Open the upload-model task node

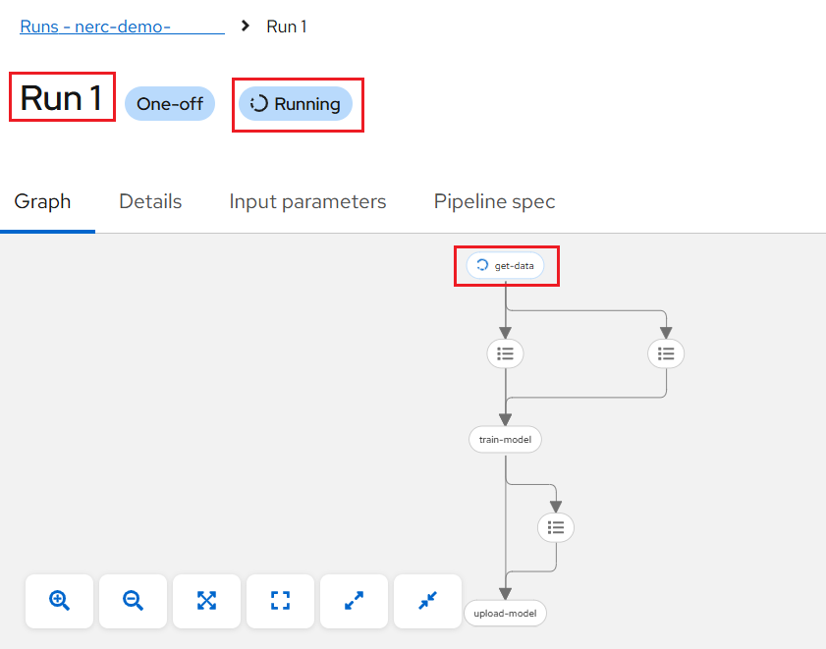click(x=505, y=614)
